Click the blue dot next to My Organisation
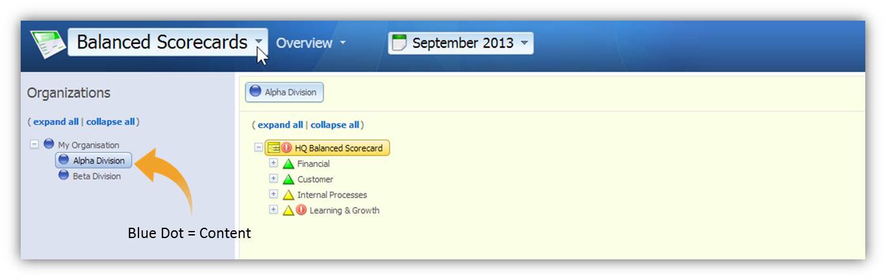Image resolution: width=886 pixels, height=280 pixels. (x=49, y=145)
